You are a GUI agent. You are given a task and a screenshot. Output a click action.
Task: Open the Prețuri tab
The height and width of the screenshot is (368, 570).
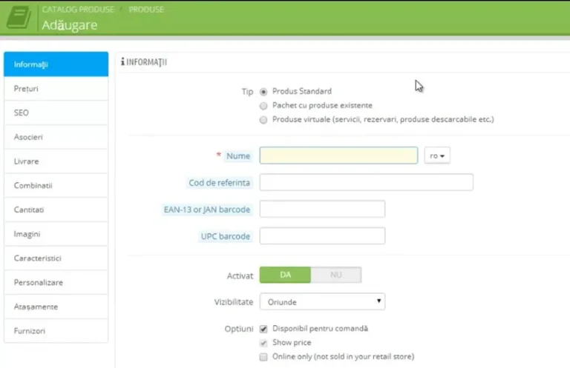(x=56, y=88)
